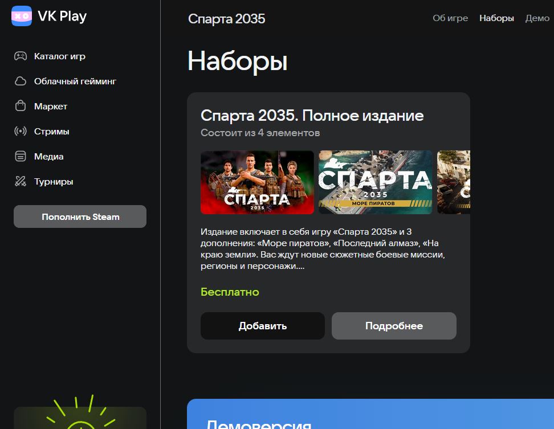Click the bundle description paragraph
554x429 pixels.
click(323, 248)
